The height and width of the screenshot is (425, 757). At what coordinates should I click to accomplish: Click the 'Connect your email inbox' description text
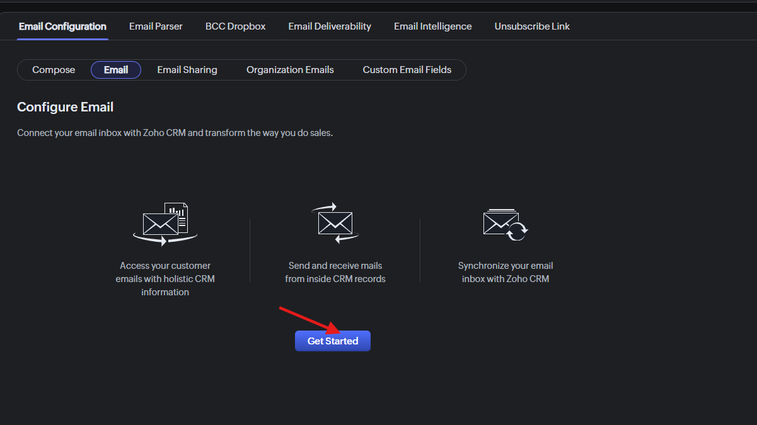(175, 133)
